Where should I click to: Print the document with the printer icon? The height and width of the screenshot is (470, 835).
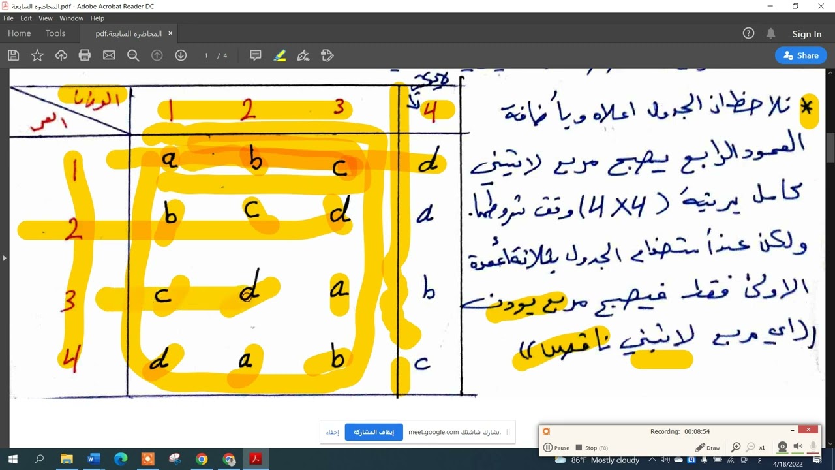point(85,55)
